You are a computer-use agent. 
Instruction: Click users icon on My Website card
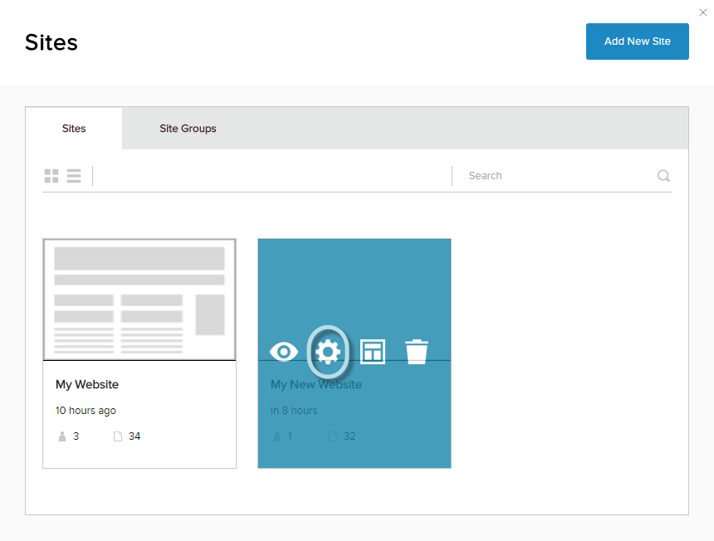point(62,436)
